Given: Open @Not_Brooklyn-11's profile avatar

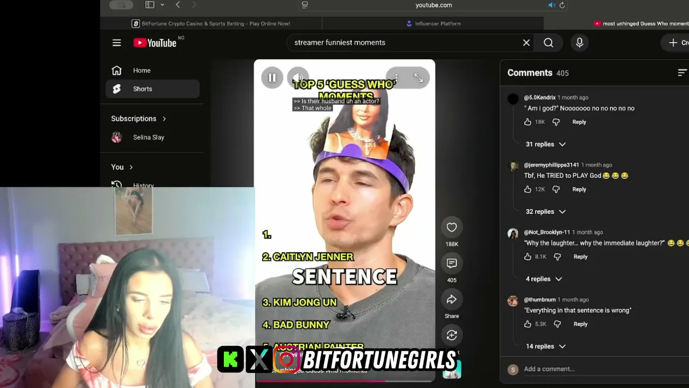Looking at the screenshot, I should 513,234.
